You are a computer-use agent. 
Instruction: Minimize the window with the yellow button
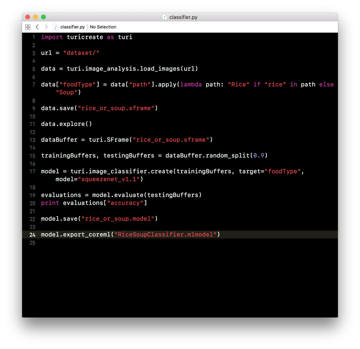[36, 17]
